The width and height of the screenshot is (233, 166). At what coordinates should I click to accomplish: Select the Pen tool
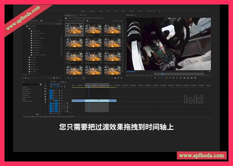(x=45, y=97)
